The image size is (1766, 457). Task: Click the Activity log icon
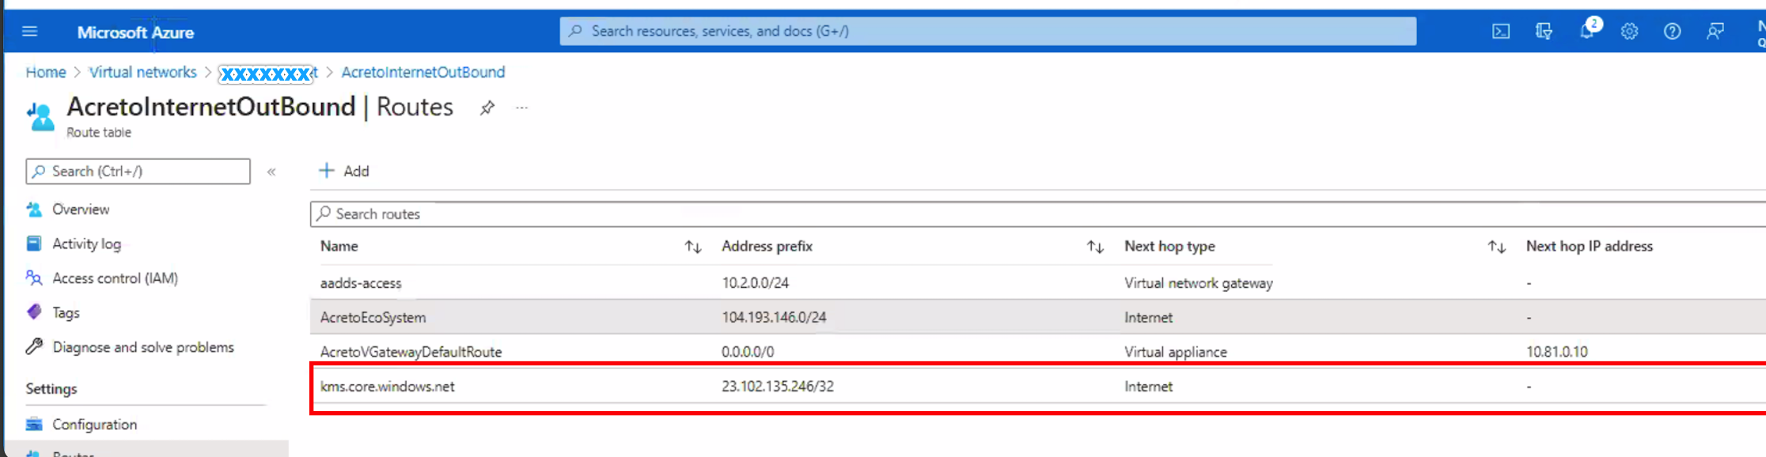click(34, 244)
